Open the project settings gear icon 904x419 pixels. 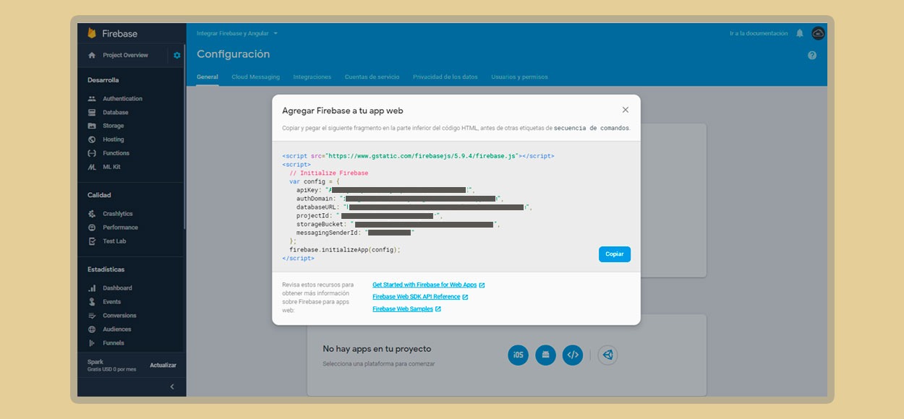point(177,55)
